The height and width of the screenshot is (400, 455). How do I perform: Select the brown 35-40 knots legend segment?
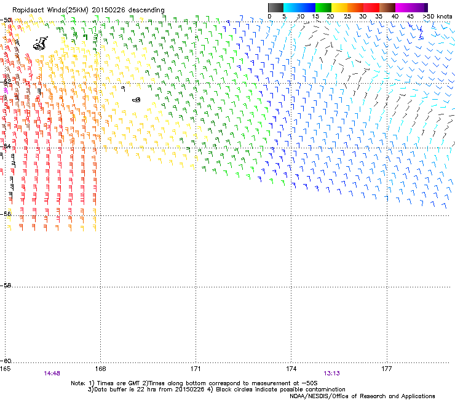(x=387, y=7)
